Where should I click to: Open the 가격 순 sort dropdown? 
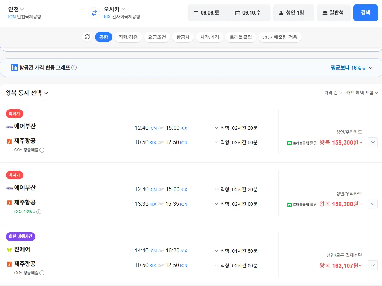[x=333, y=93]
